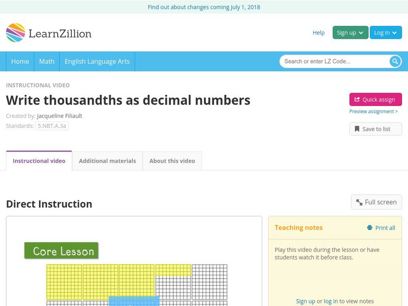Click the Quick assign share icon

pos(357,100)
